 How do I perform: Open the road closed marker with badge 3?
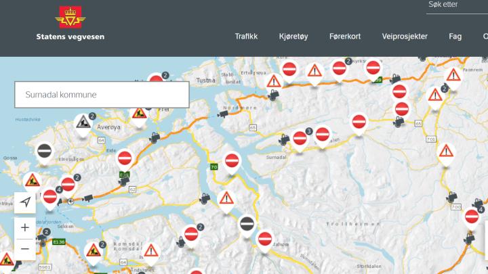(300, 140)
